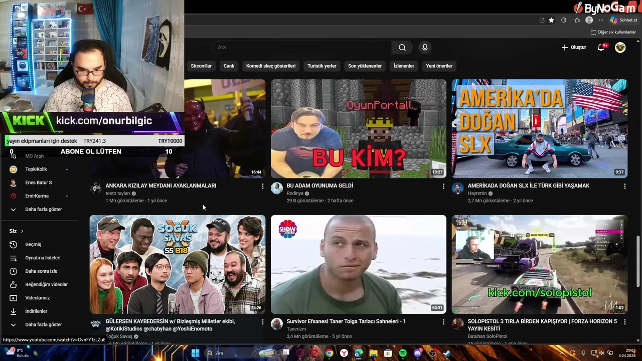Image resolution: width=642 pixels, height=361 pixels.
Task: Open the YouTube account avatar menu
Action: click(x=620, y=47)
